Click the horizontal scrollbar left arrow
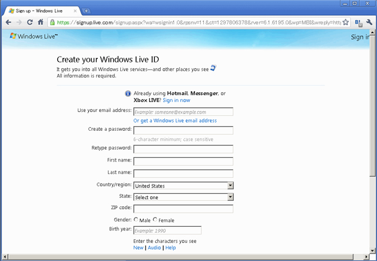 coord(5,257)
